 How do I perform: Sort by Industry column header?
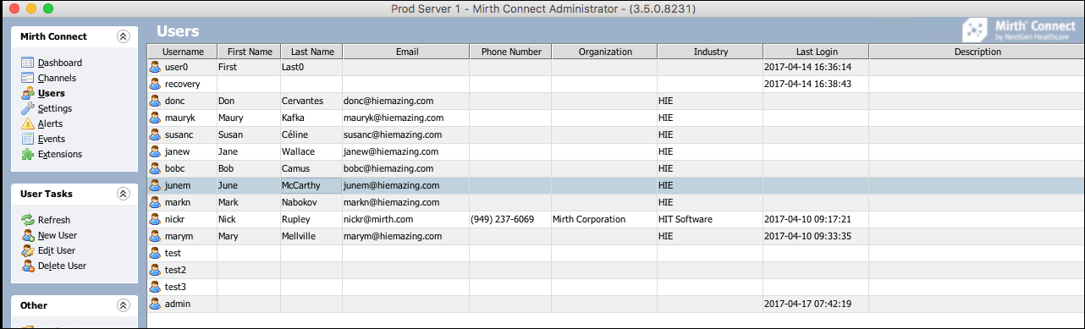point(710,52)
